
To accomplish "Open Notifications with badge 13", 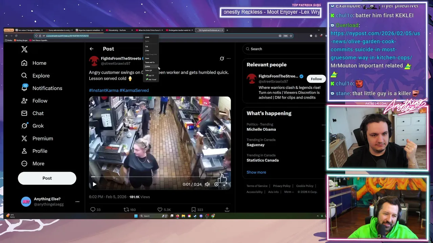I will pyautogui.click(x=42, y=88).
